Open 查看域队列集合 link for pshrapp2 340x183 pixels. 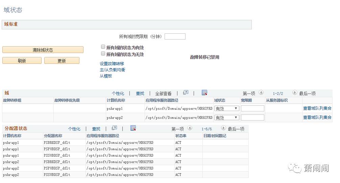317,117
